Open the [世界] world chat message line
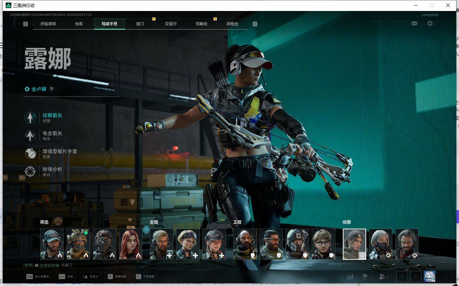The image size is (459, 286). coord(49,265)
